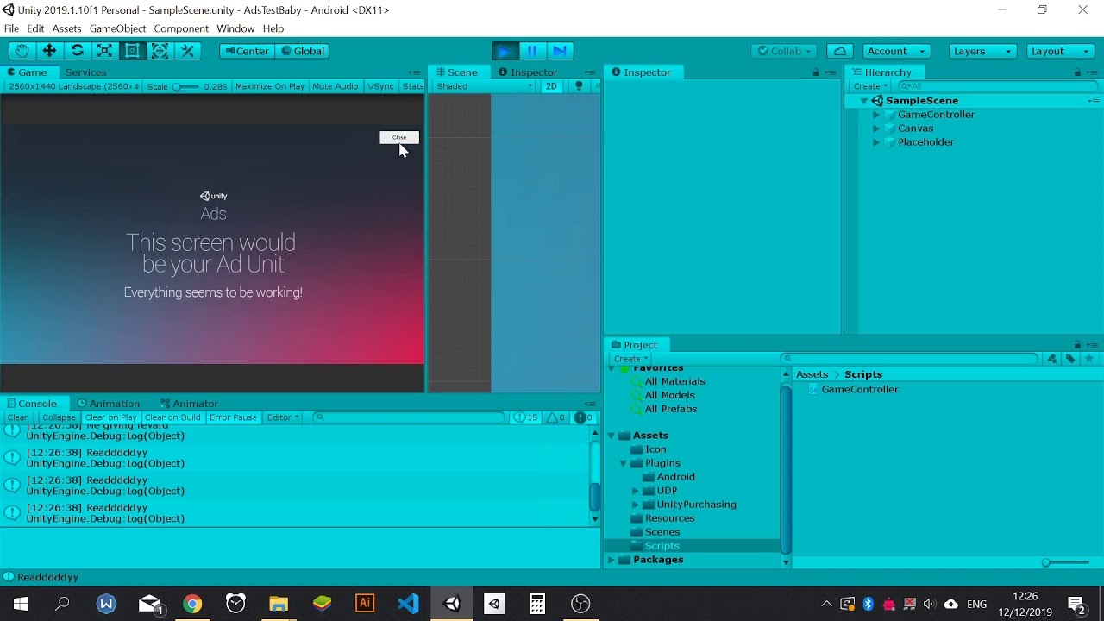The height and width of the screenshot is (621, 1104).
Task: Expand the UnityPurchasing folder
Action: (636, 505)
